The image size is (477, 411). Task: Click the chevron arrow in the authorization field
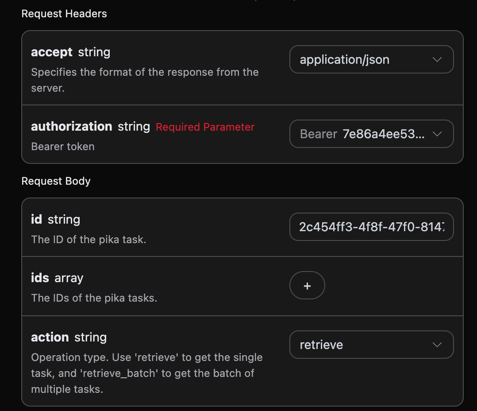[x=437, y=134]
